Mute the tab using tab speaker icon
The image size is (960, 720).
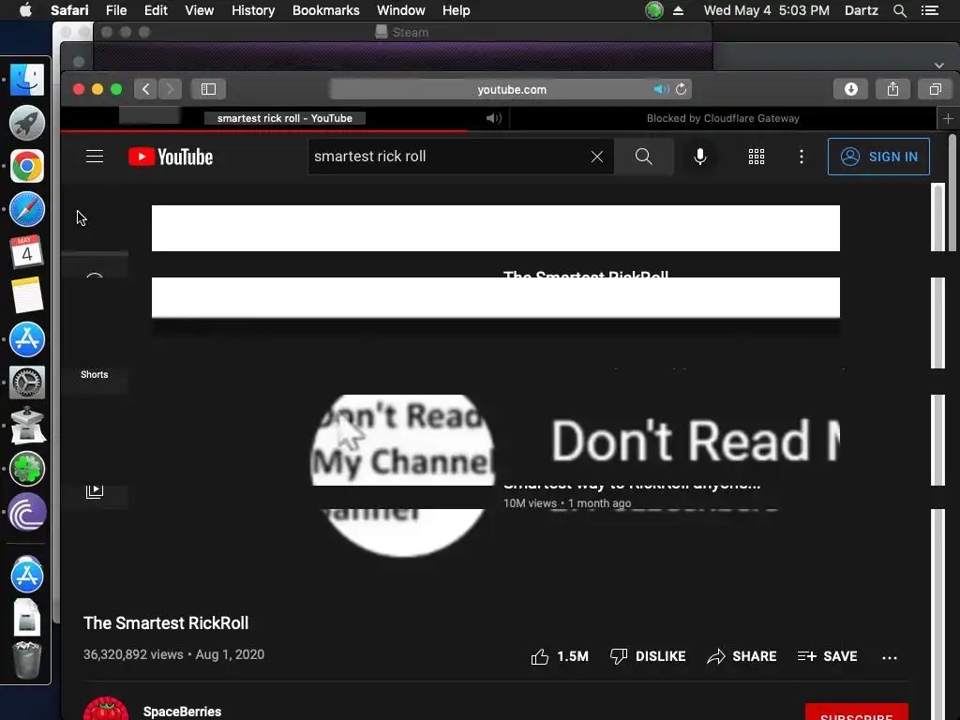click(493, 118)
